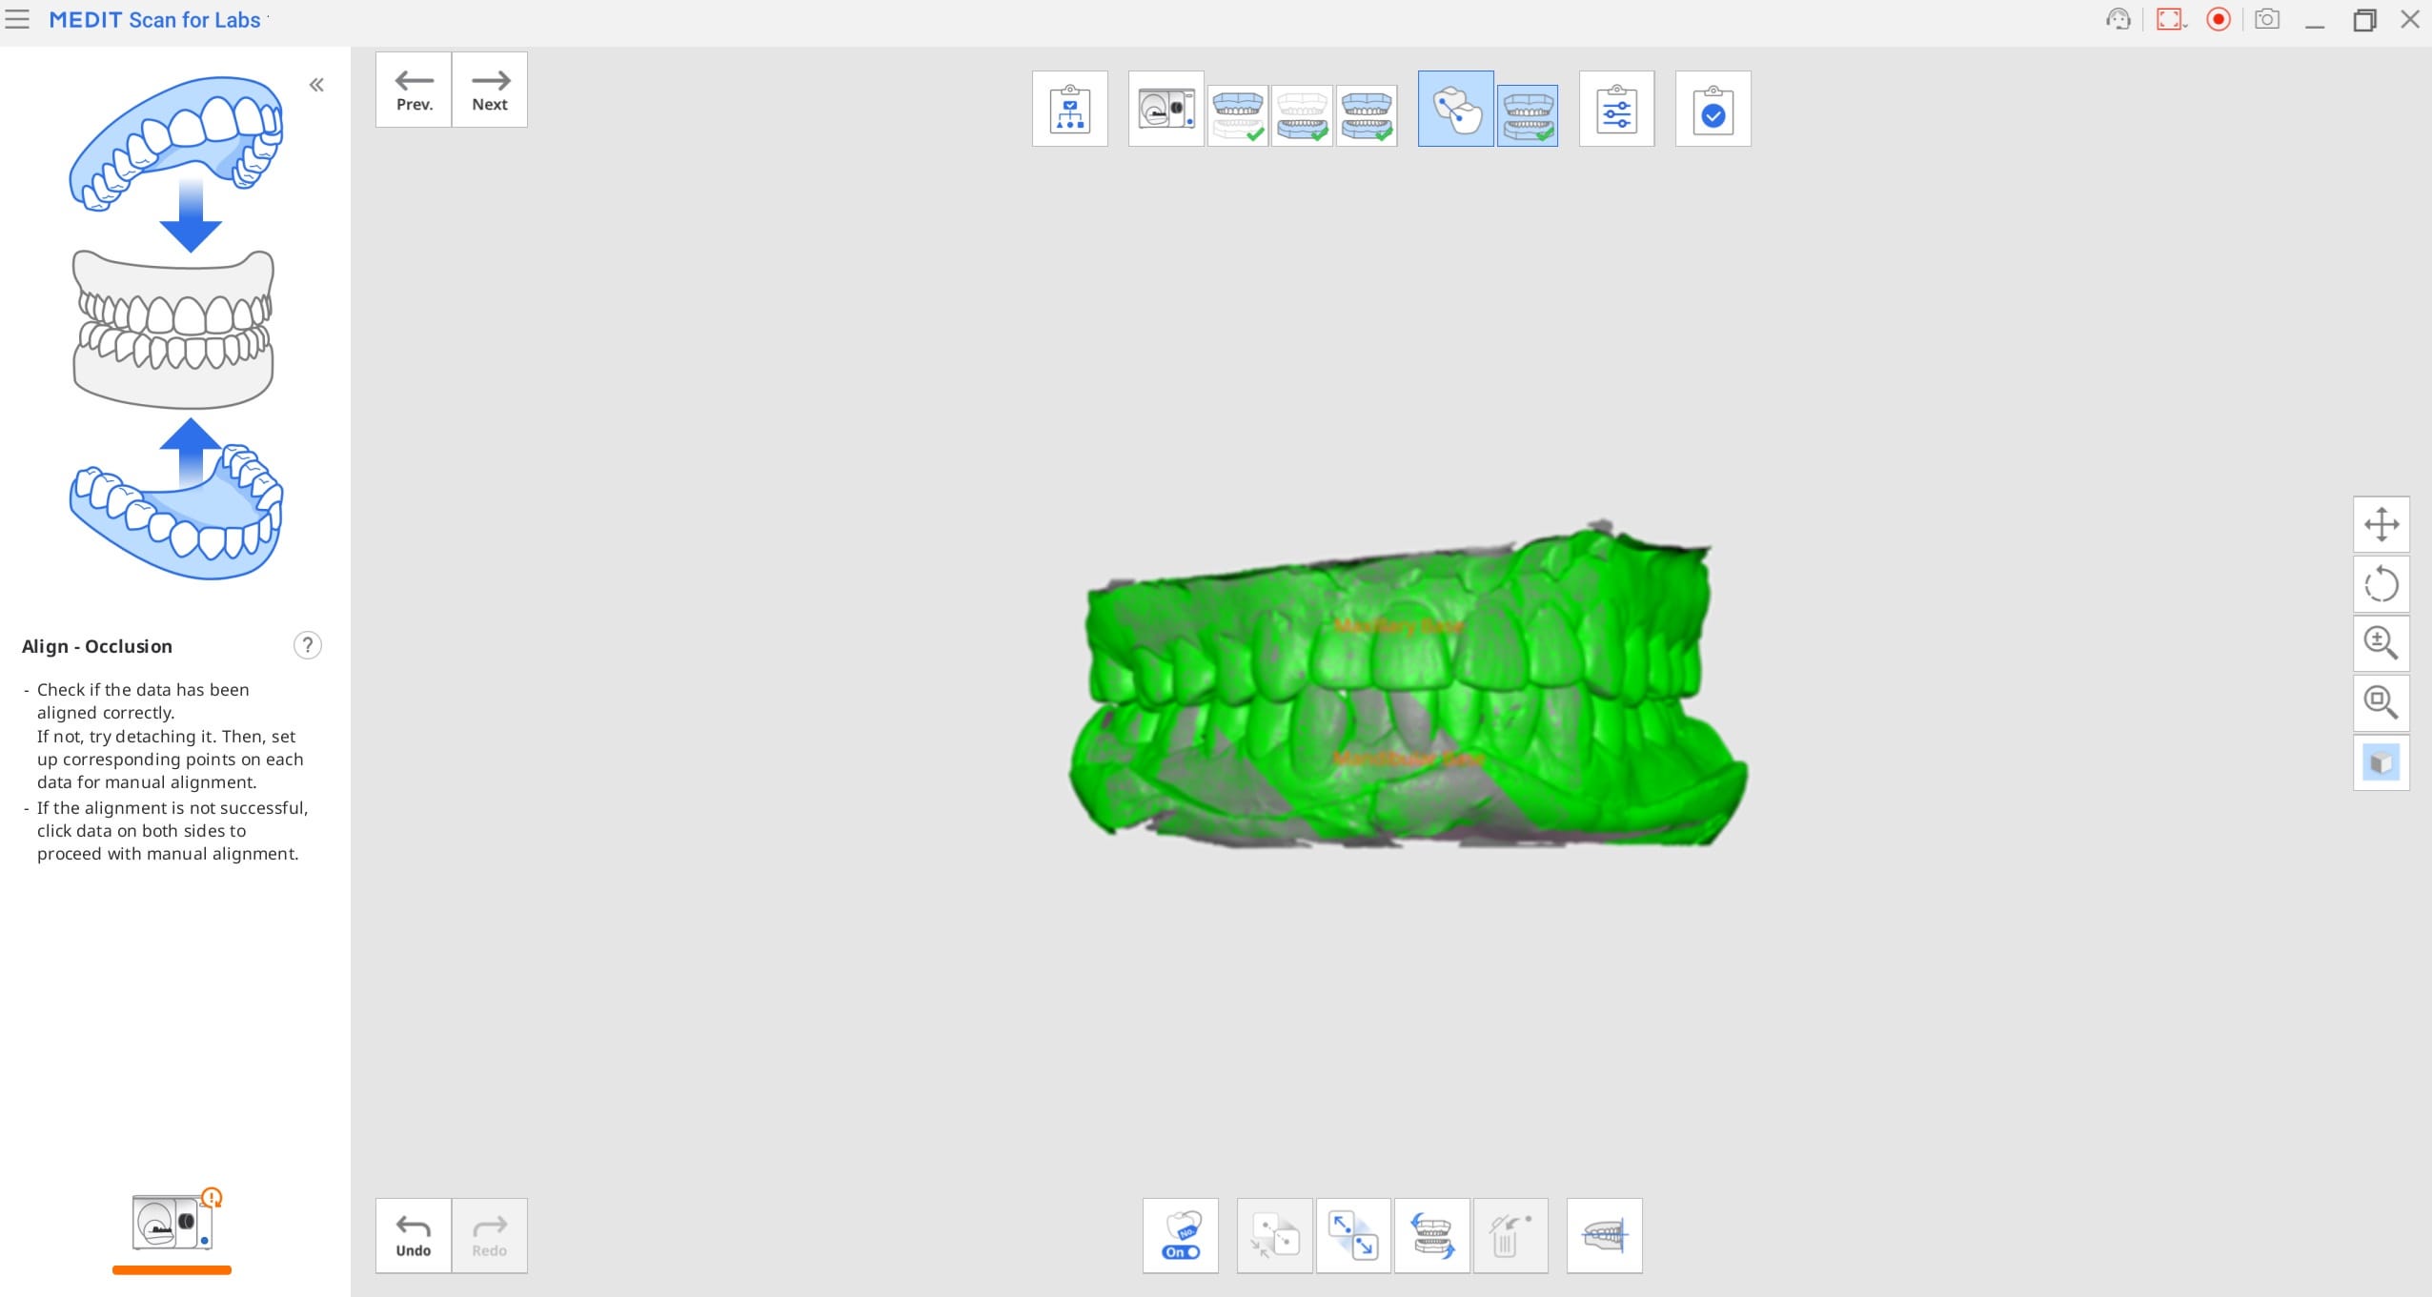Click the Undo button
The height and width of the screenshot is (1297, 2432).
click(x=414, y=1235)
